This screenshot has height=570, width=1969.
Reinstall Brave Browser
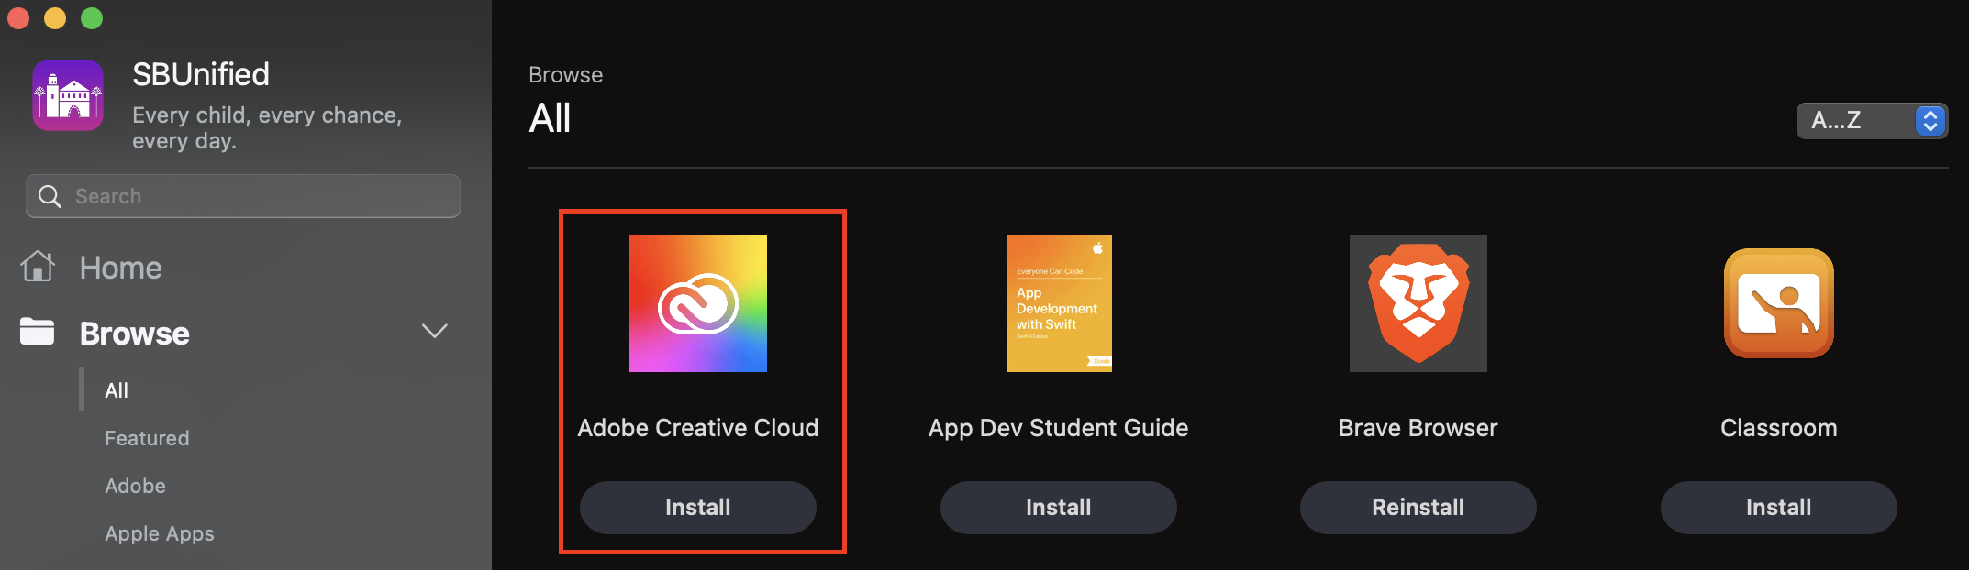coord(1418,508)
